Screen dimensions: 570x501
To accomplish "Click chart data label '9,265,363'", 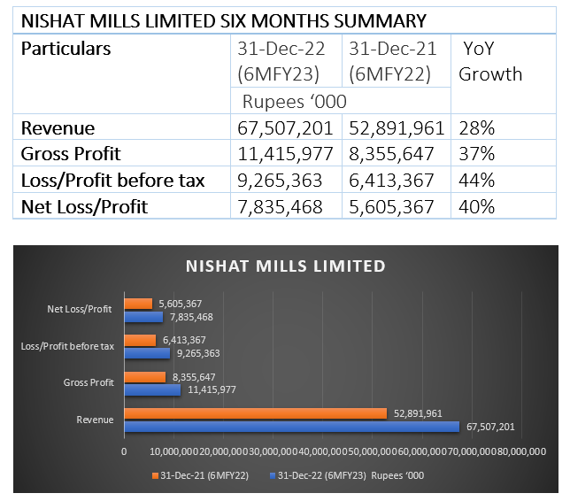I will click(x=198, y=353).
